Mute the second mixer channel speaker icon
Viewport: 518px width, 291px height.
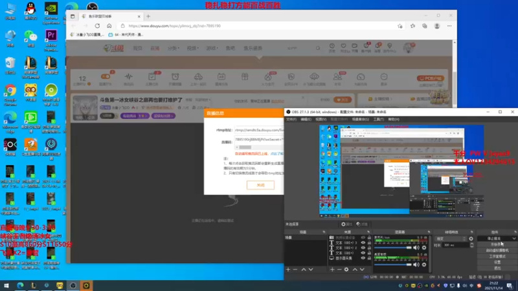pos(416,264)
